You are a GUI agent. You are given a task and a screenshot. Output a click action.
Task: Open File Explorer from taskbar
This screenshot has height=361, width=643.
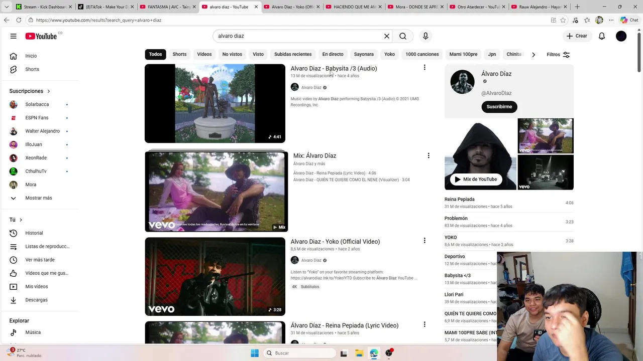click(359, 353)
